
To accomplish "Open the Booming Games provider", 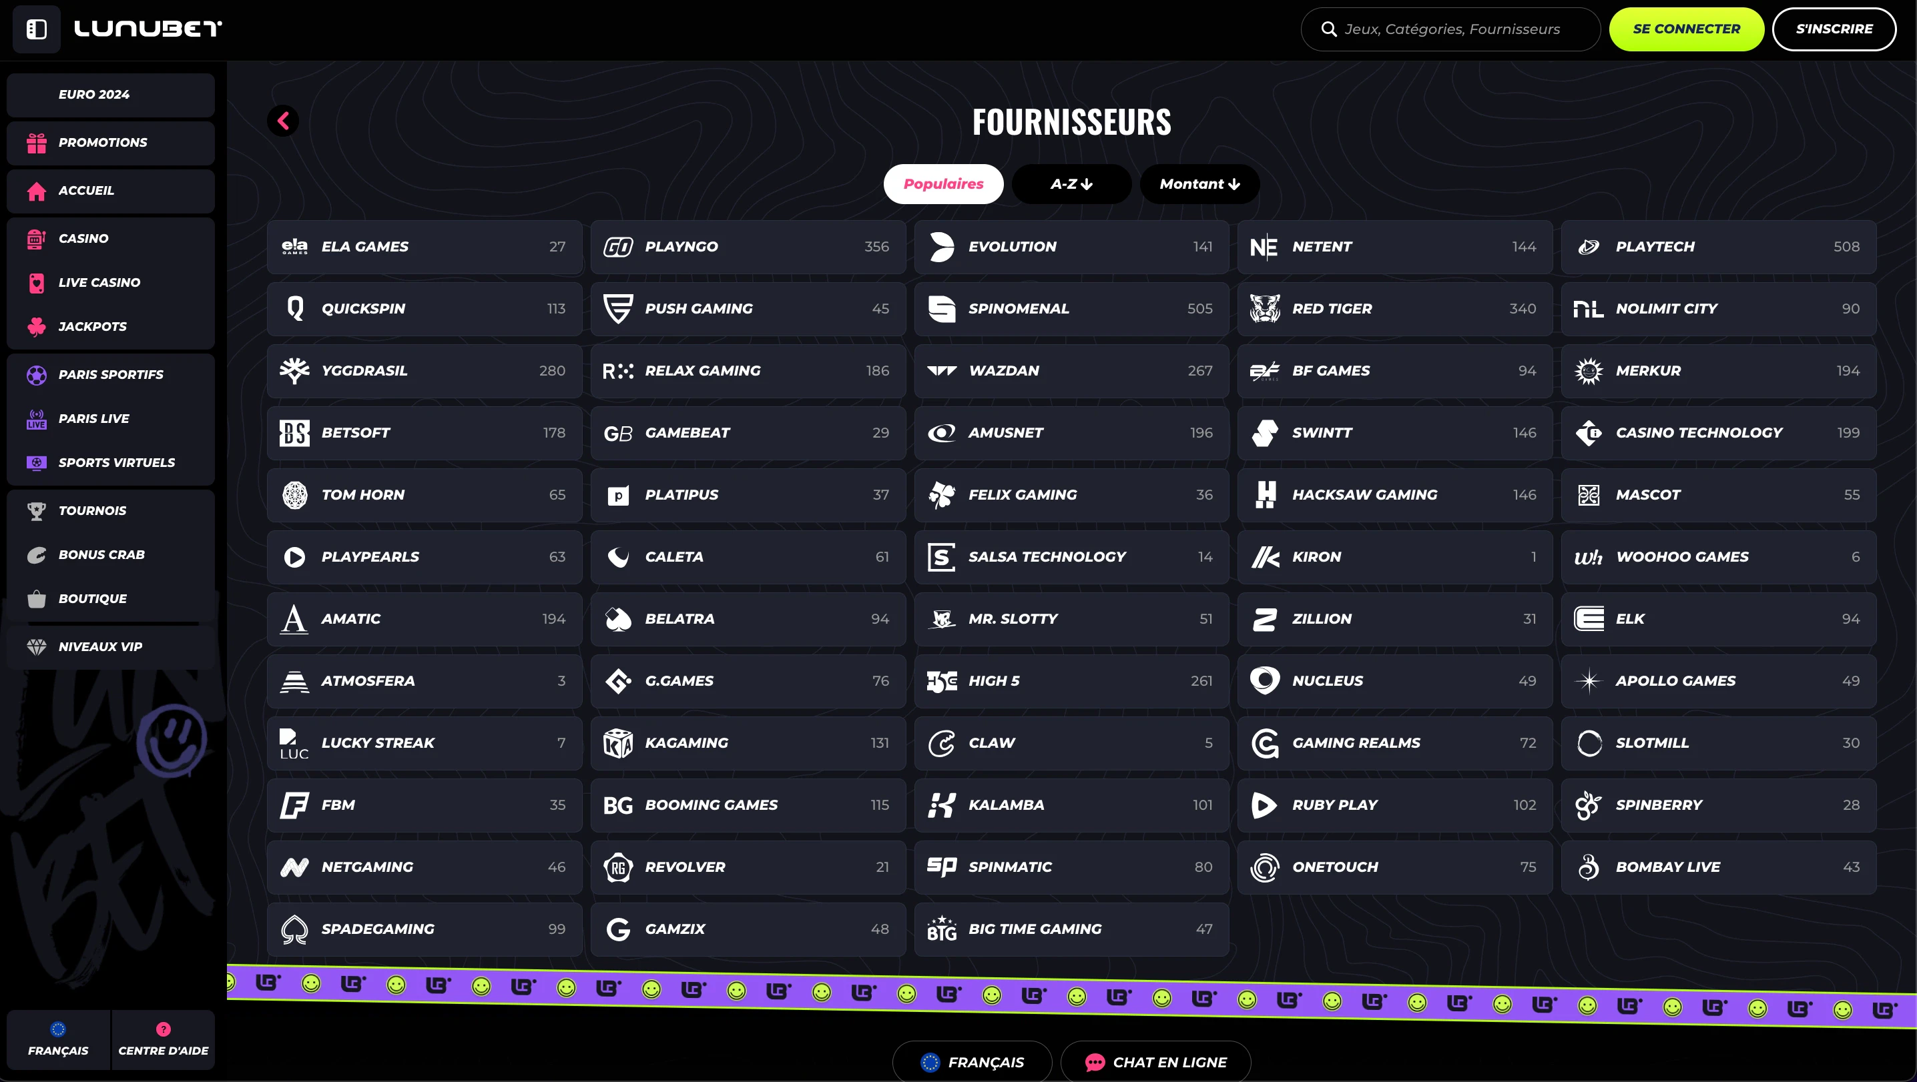I will (x=748, y=804).
